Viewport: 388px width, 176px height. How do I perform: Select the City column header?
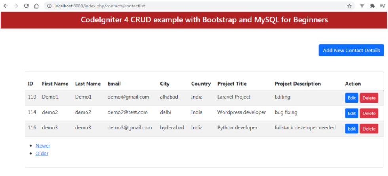(x=165, y=84)
